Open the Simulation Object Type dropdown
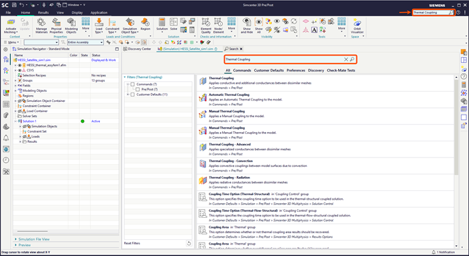Image resolution: width=469 pixels, height=256 pixels. coord(129,30)
